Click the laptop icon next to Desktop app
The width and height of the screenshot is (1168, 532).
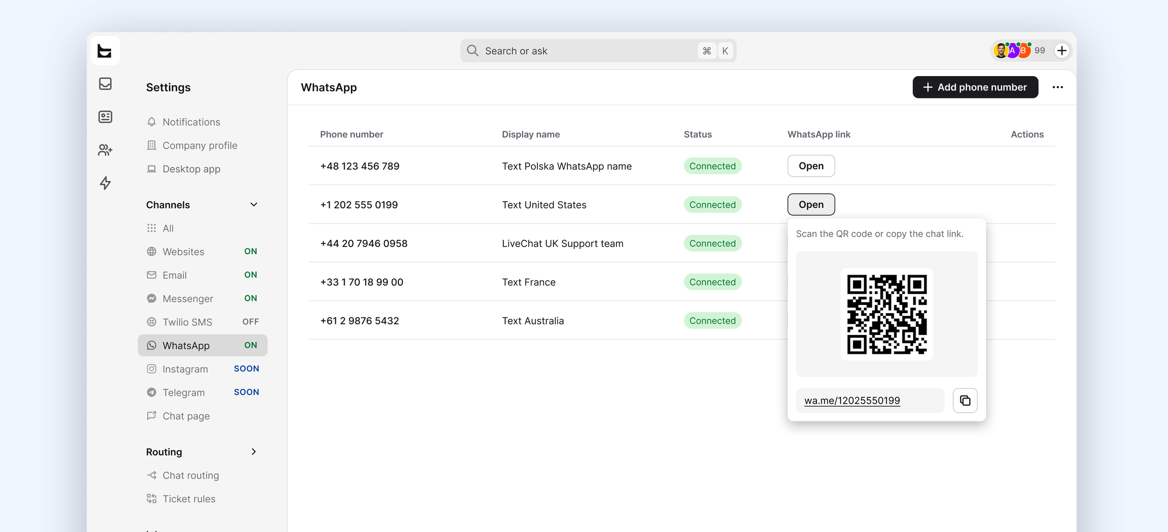[x=152, y=169]
